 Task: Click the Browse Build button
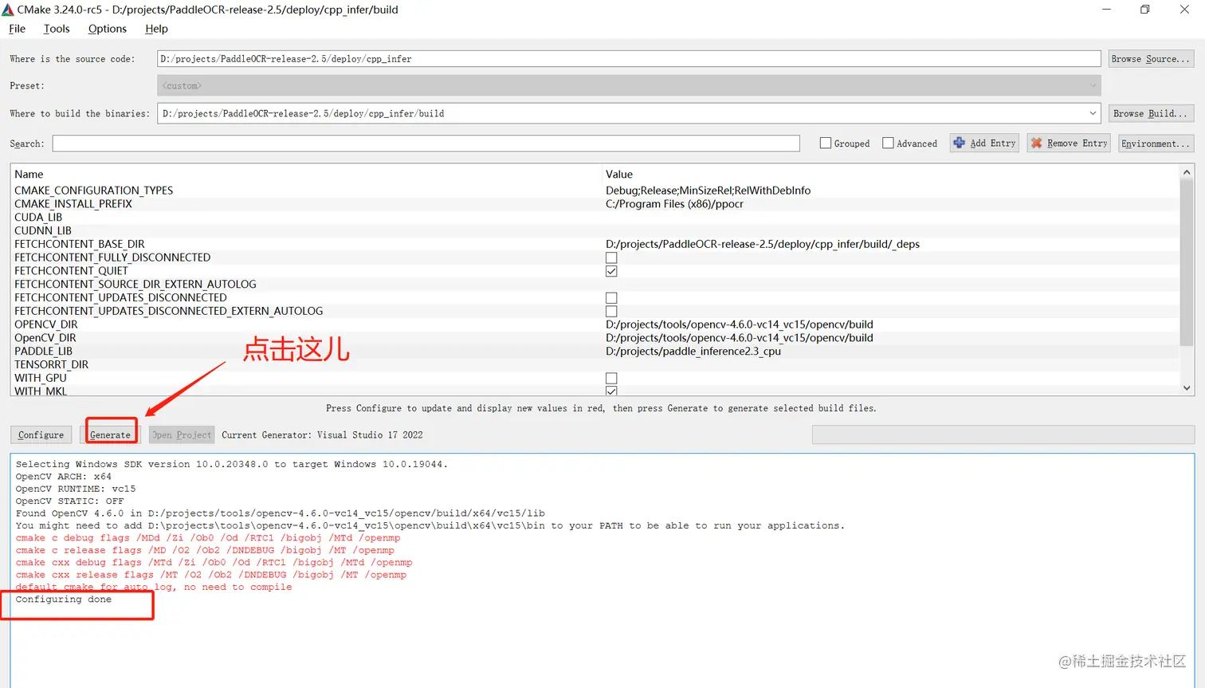click(1151, 113)
